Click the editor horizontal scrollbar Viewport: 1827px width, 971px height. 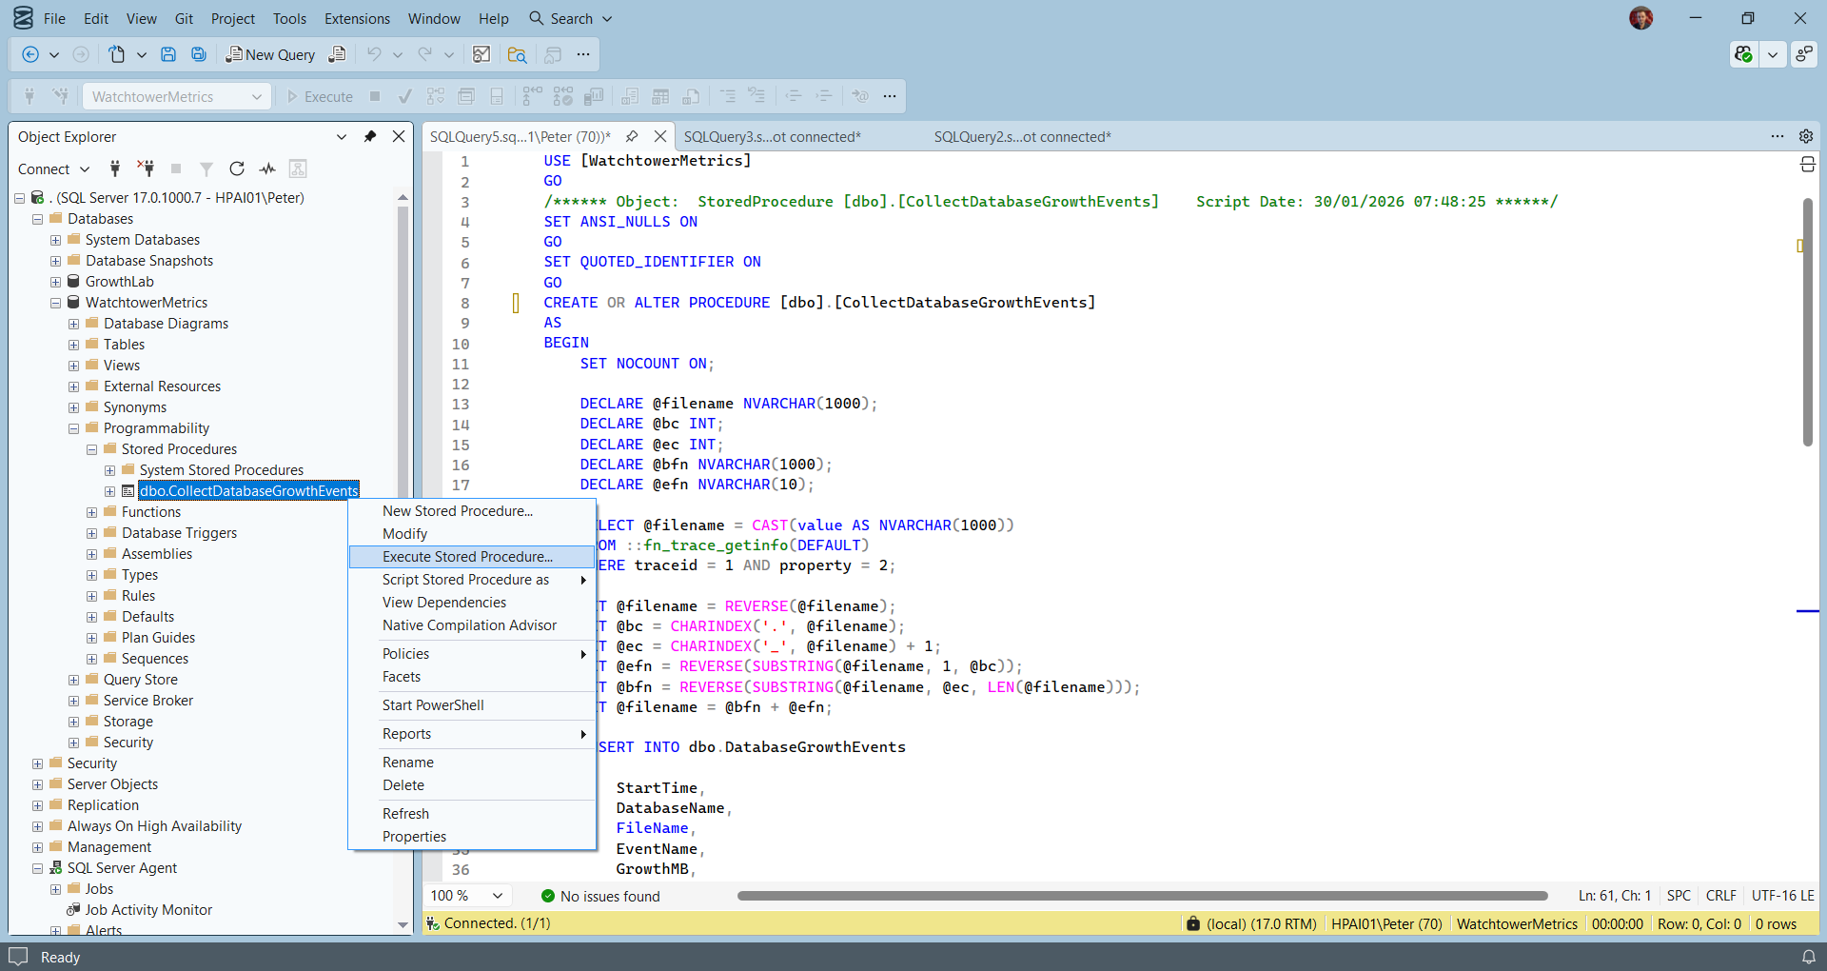pyautogui.click(x=1142, y=896)
